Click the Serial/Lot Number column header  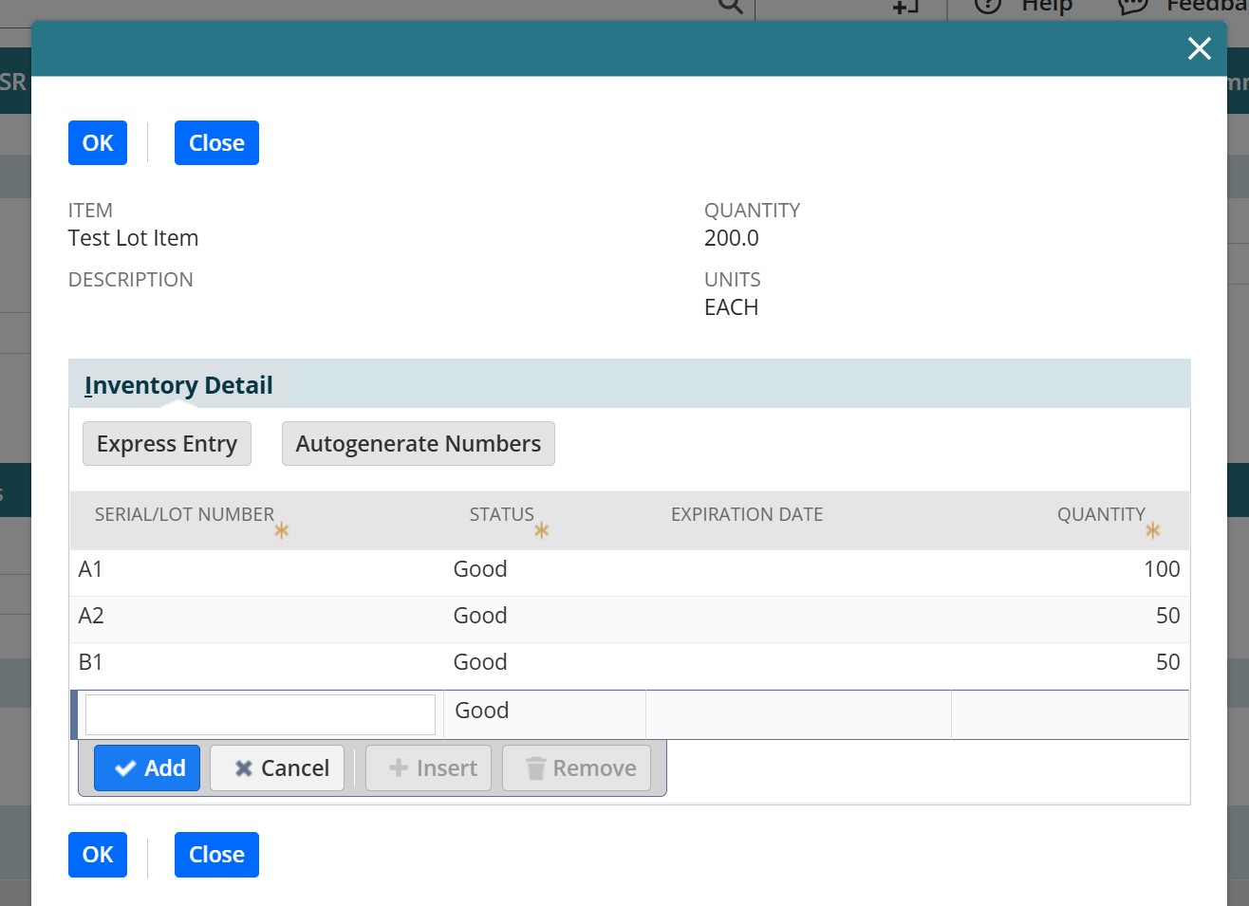(x=184, y=515)
